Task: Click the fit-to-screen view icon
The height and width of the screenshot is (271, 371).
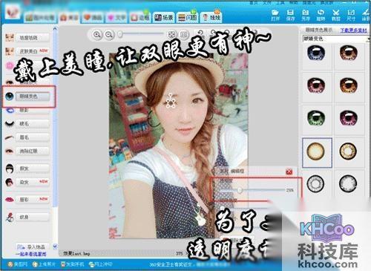Action: click(172, 35)
